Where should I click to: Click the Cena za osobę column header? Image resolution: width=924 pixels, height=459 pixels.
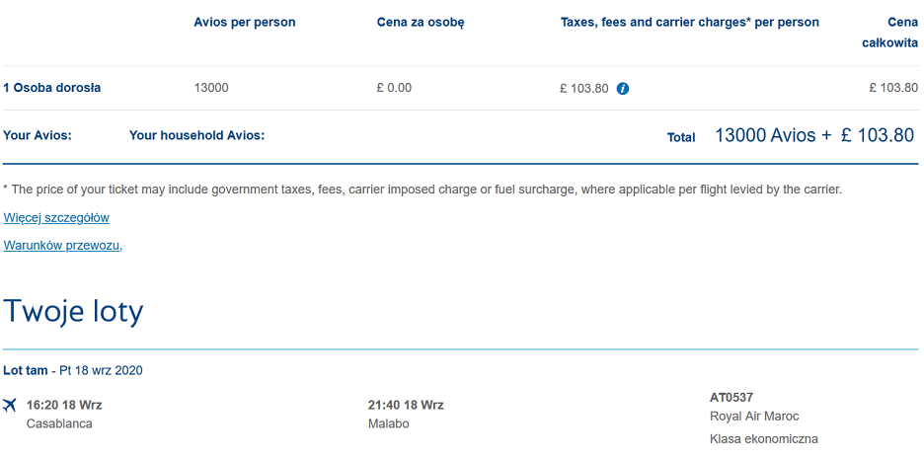[x=421, y=23]
